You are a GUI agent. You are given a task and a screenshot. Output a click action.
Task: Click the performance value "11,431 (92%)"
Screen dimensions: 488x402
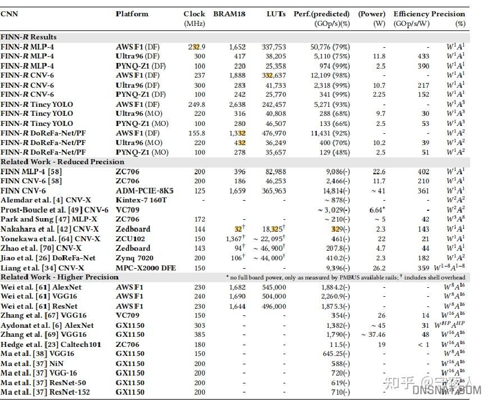click(330, 133)
